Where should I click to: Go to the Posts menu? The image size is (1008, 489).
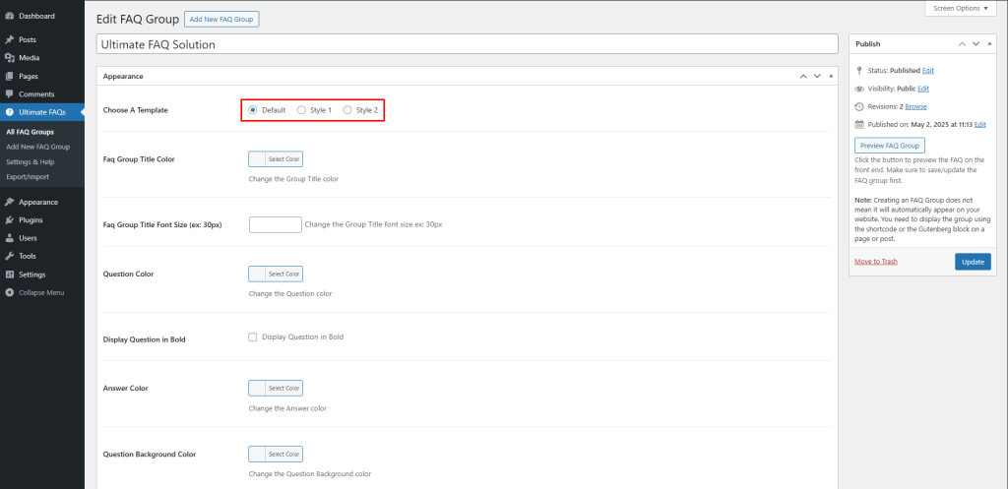[x=41, y=39]
